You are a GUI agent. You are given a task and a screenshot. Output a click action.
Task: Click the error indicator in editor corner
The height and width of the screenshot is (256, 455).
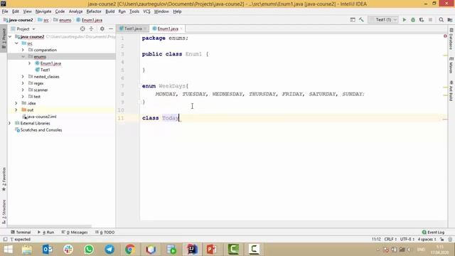445,36
